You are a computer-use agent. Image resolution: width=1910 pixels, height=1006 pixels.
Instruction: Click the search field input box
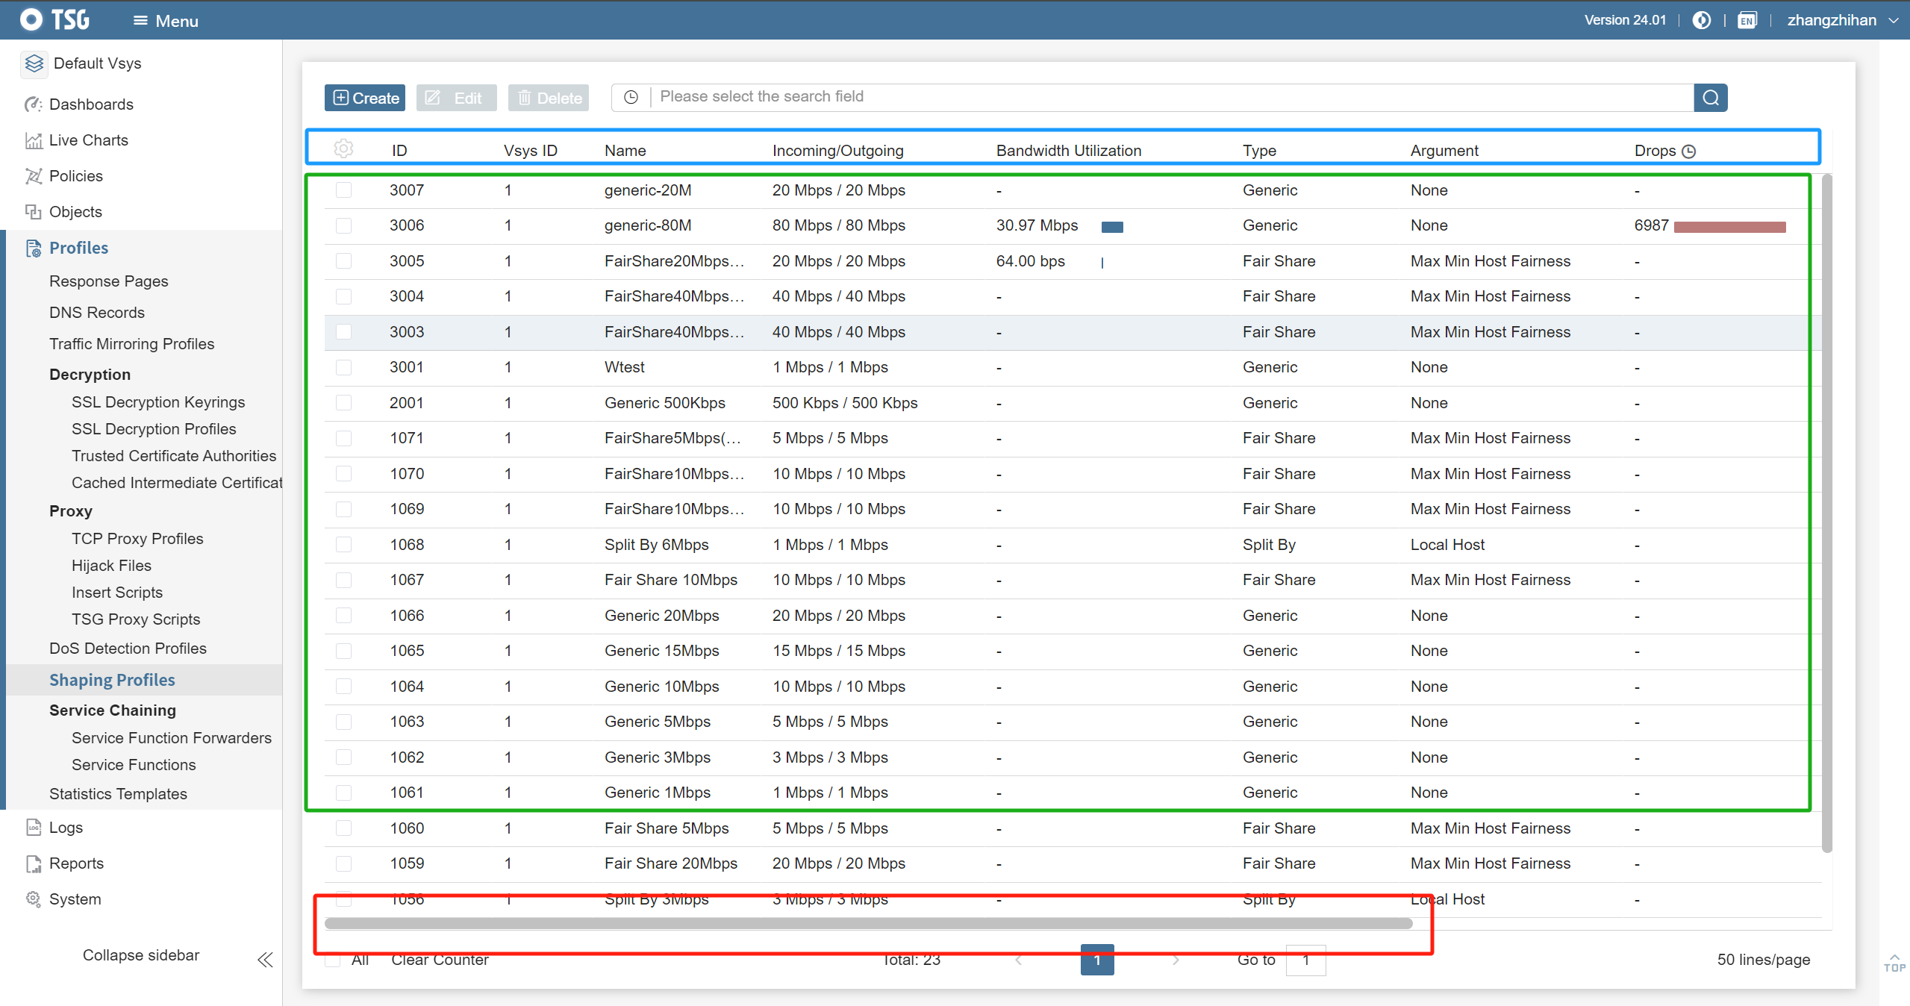click(1172, 97)
